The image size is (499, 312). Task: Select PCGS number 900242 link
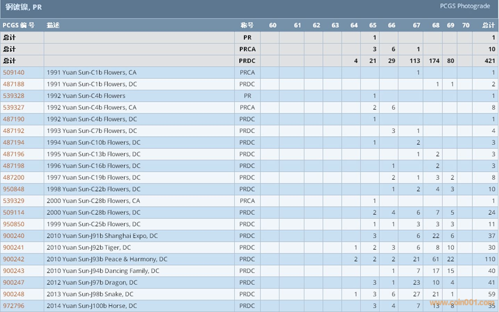tap(14, 259)
